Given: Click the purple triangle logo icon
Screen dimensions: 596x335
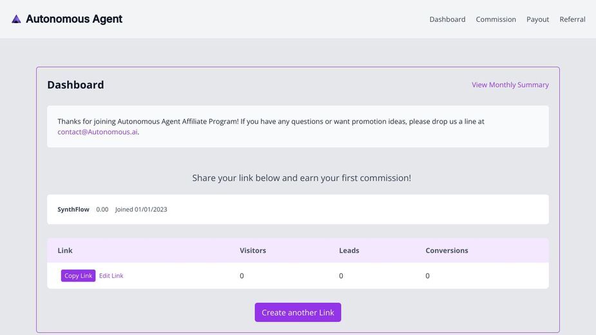Looking at the screenshot, I should (x=16, y=19).
